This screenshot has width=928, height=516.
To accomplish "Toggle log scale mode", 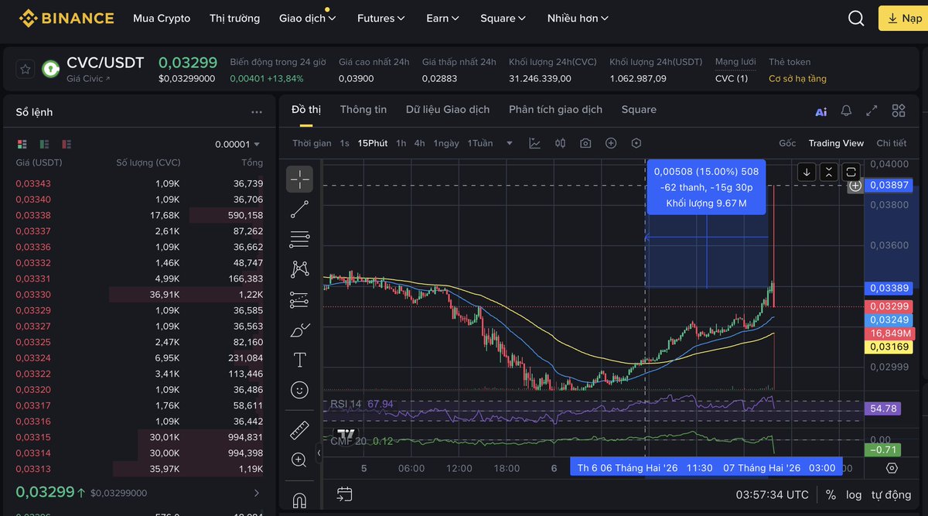I will (854, 494).
